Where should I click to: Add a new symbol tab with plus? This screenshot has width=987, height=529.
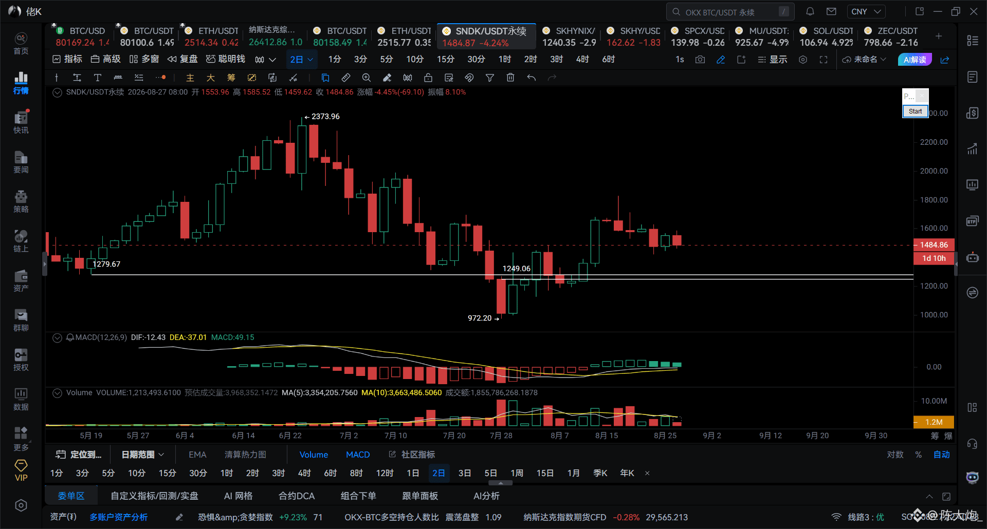pos(939,36)
